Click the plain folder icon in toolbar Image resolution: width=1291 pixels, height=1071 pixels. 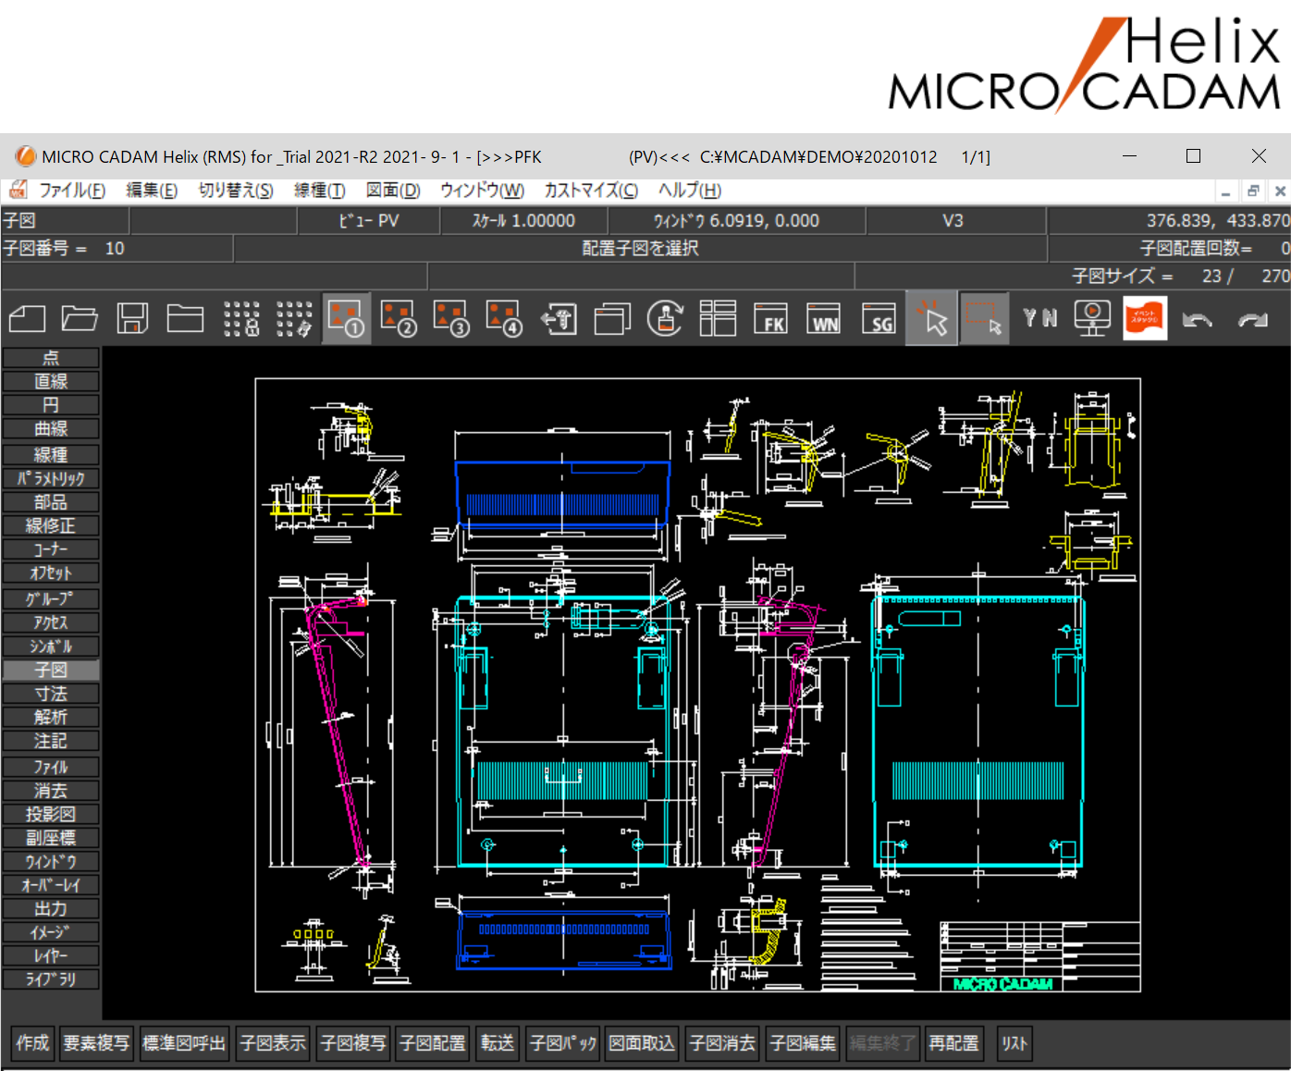(185, 319)
